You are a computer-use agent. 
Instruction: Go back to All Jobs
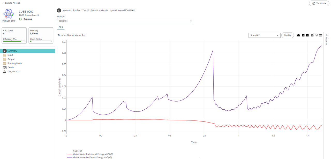[11, 3]
